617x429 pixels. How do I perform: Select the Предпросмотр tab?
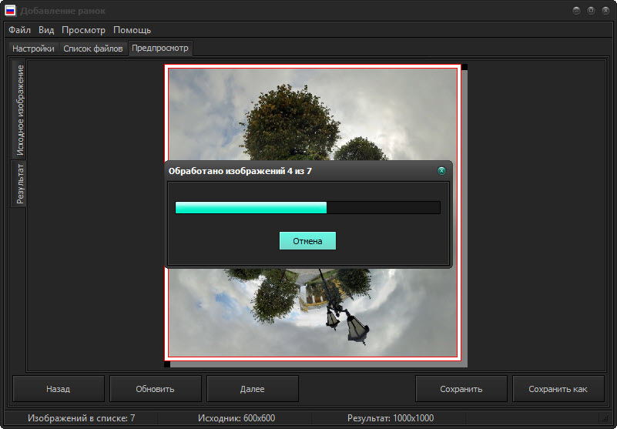pos(160,48)
